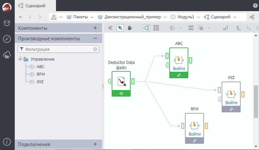259x150 pixels.
Task: Click the run all nodes play icon
Action: coord(238,28)
